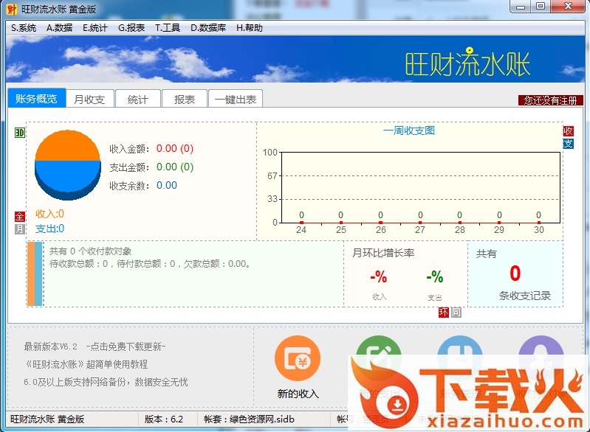Select the 同 growth rate toggle
This screenshot has height=432, width=590.
[456, 312]
